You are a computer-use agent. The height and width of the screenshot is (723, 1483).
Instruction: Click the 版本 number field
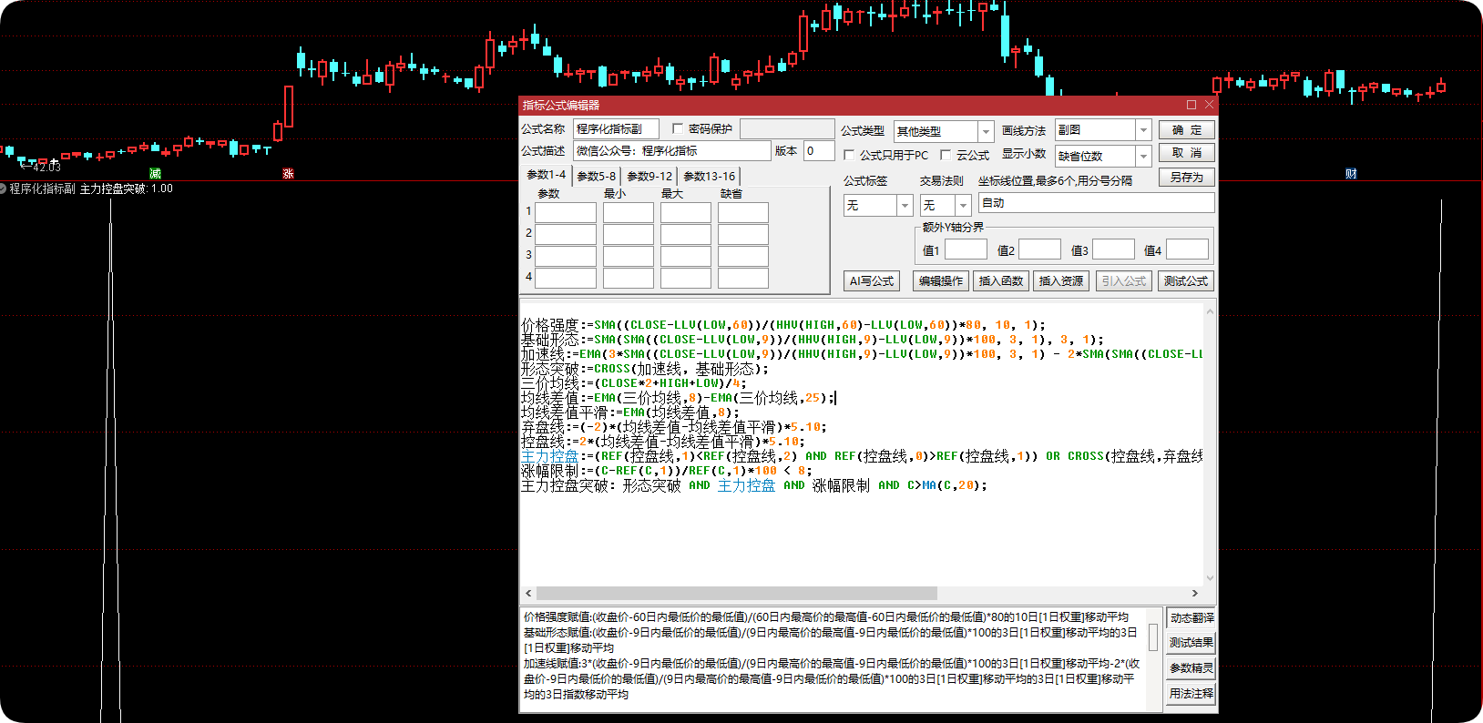(x=819, y=151)
